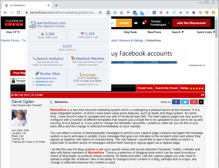The width and height of the screenshot is (219, 168).
Task: Open the David Ogden profile link
Action: 23,101
